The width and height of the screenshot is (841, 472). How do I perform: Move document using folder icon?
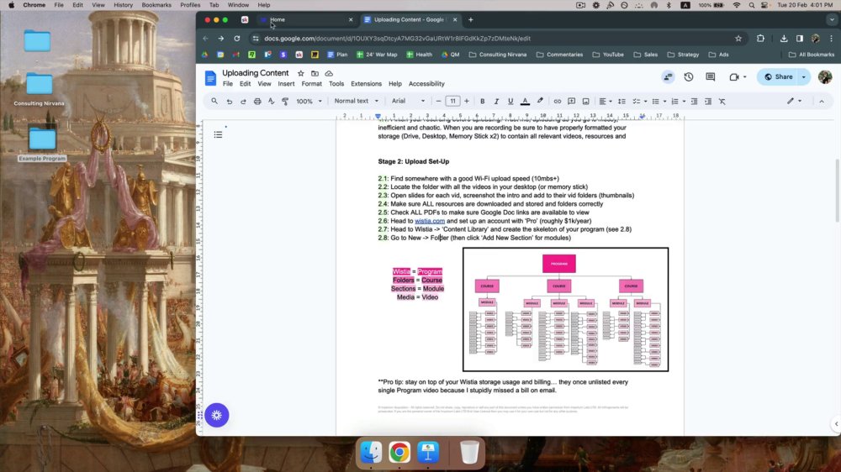[315, 73]
